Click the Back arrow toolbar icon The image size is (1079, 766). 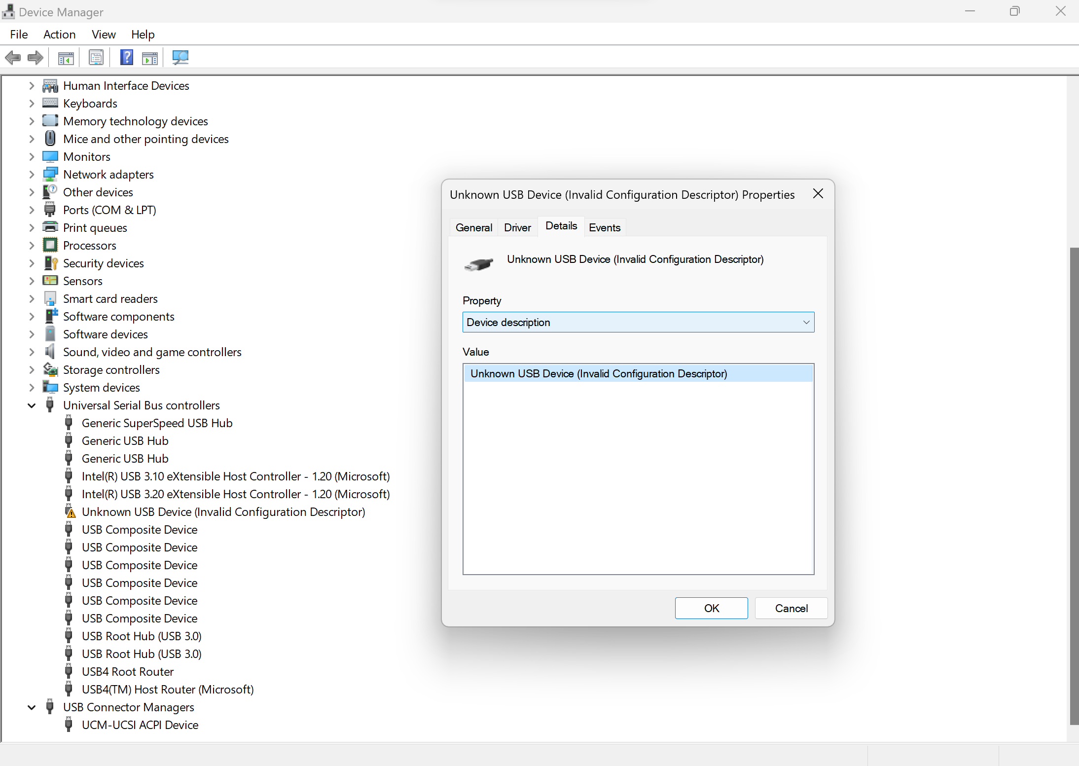click(13, 58)
